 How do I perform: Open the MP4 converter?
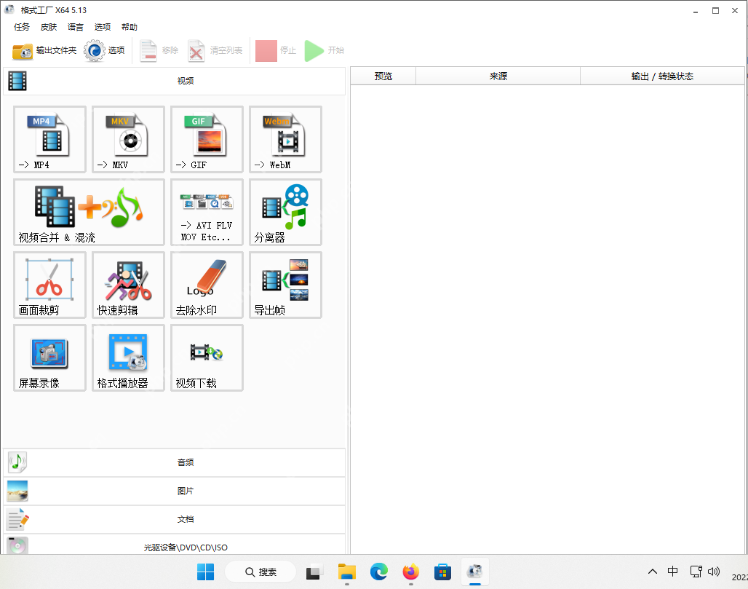coord(49,139)
